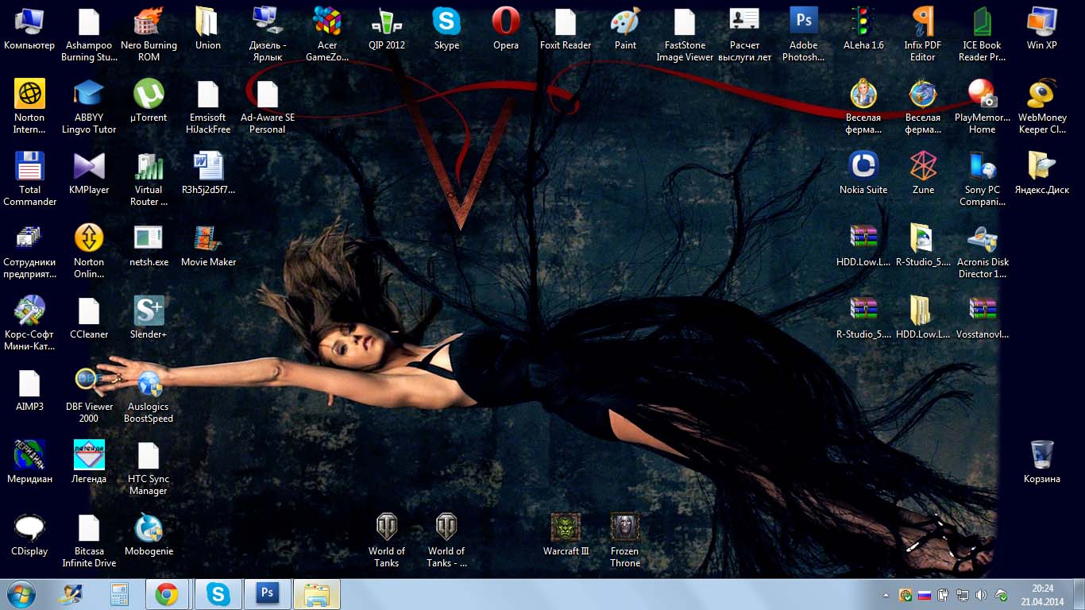
Task: Click the WebMoney Keeper icon
Action: [x=1042, y=95]
